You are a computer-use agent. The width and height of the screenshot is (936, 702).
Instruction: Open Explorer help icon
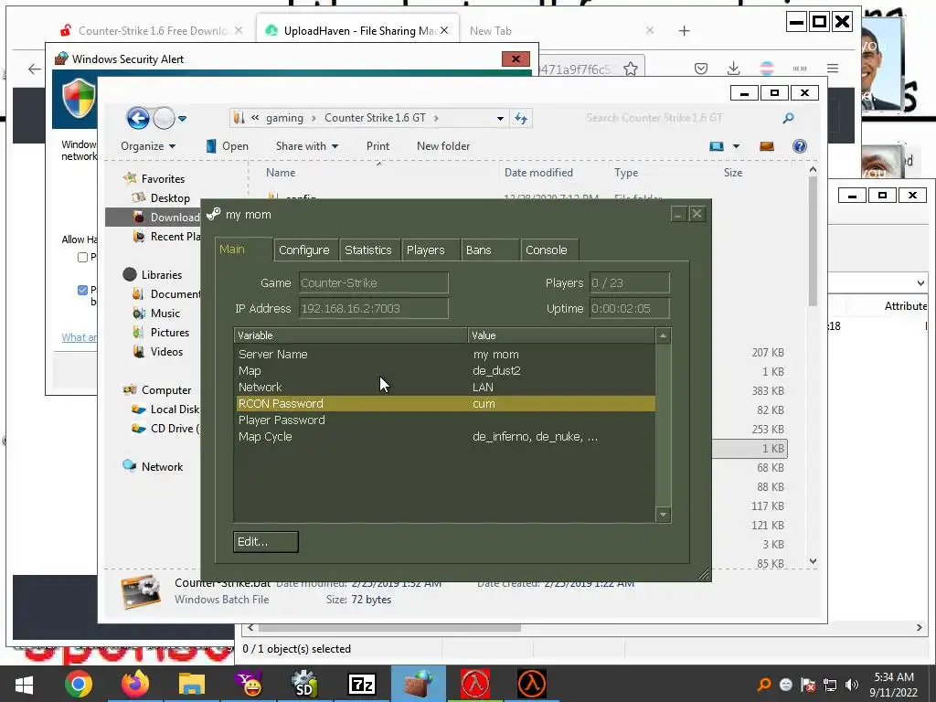800,146
